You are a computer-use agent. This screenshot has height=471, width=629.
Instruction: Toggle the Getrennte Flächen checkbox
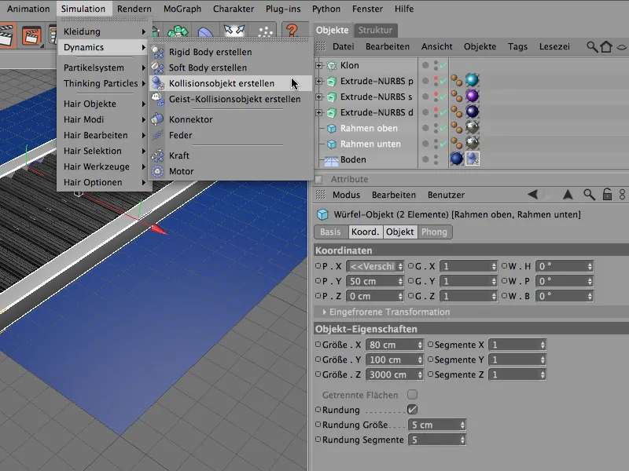point(412,395)
